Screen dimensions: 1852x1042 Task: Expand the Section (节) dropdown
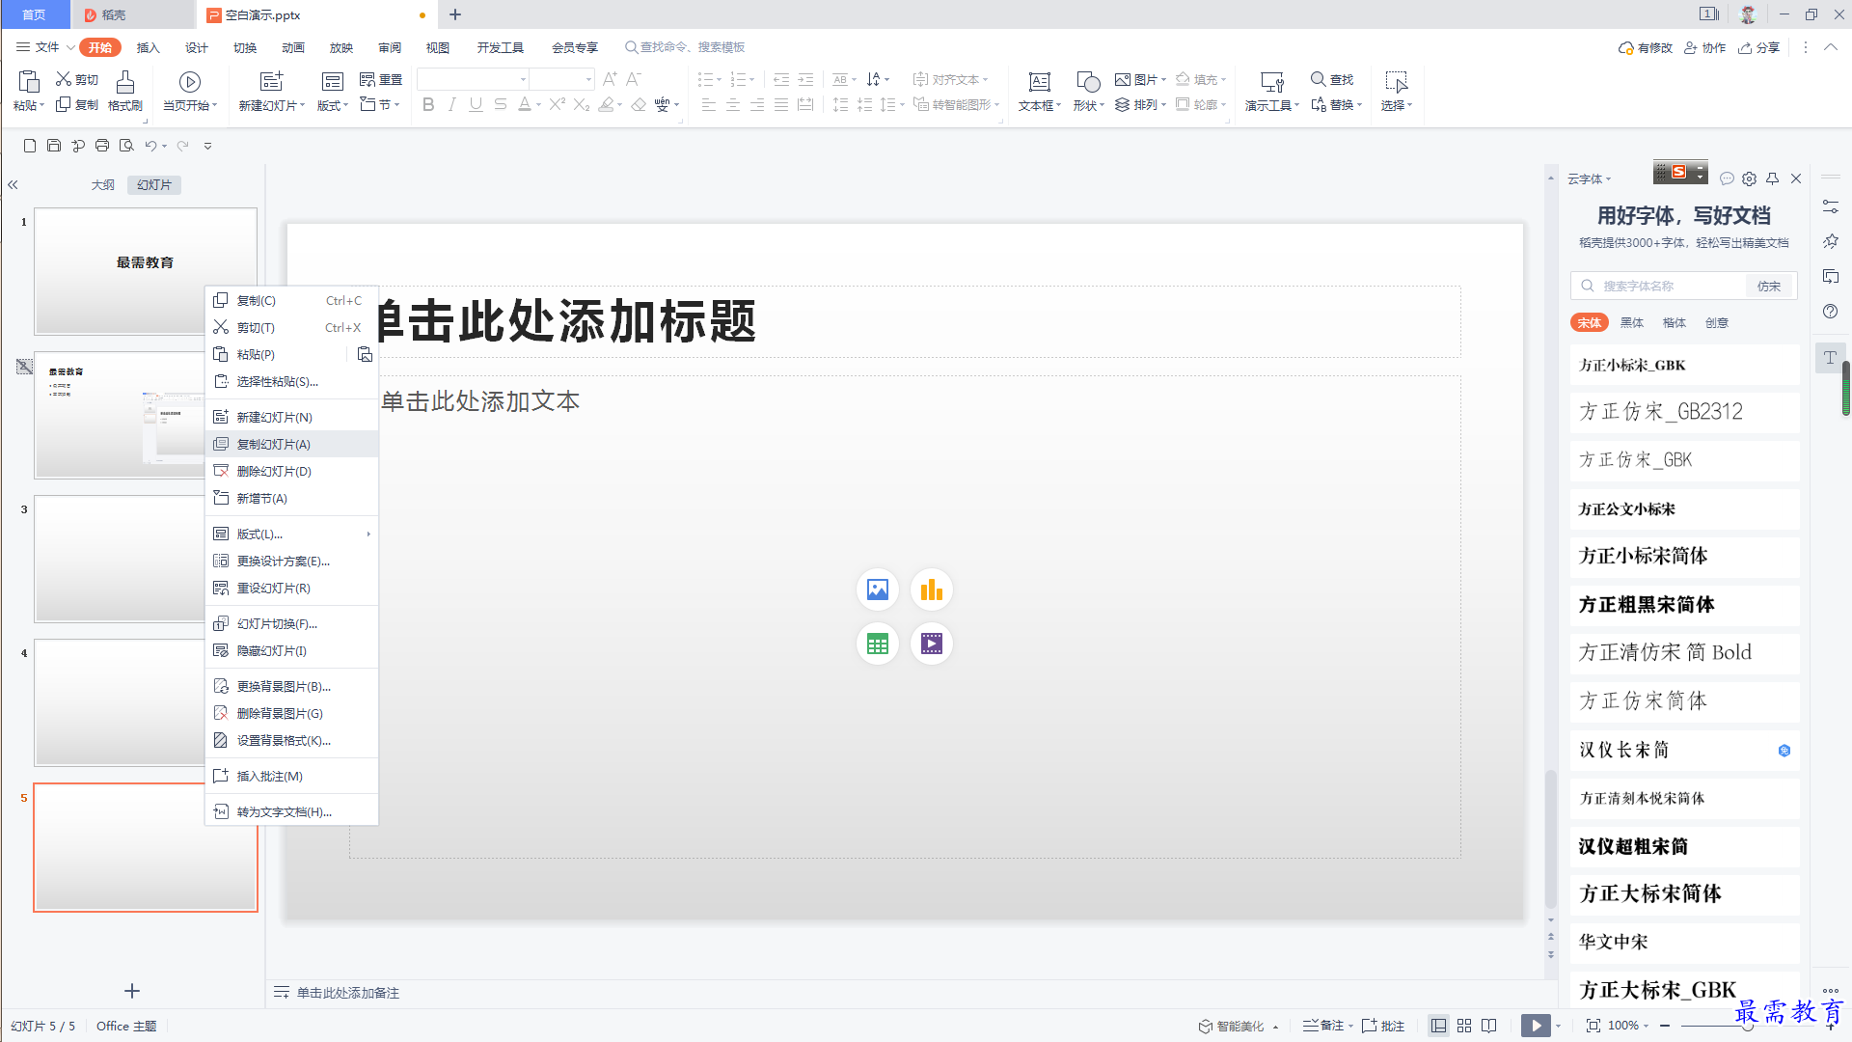pos(380,104)
